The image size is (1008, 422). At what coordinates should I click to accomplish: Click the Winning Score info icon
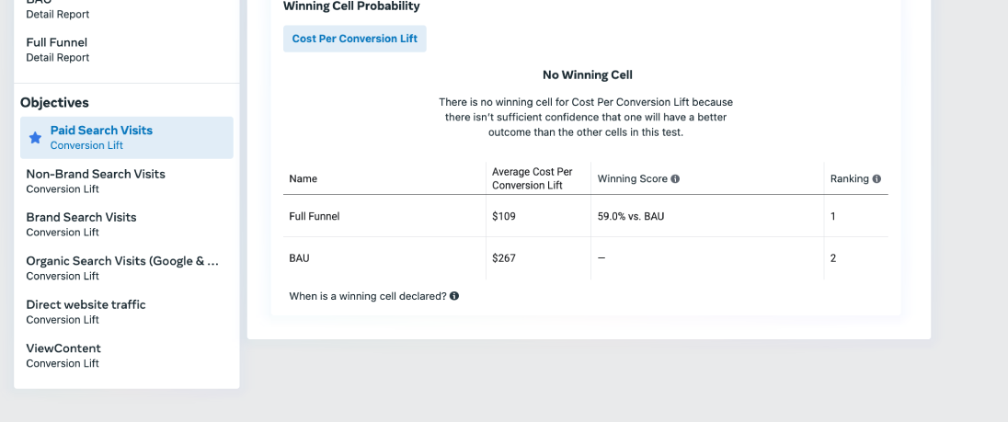click(x=675, y=179)
